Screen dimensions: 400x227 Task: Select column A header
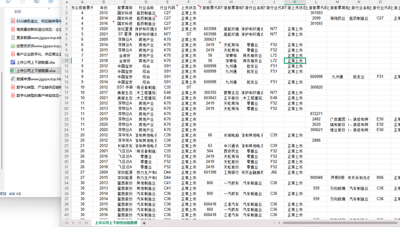tap(82, 2)
